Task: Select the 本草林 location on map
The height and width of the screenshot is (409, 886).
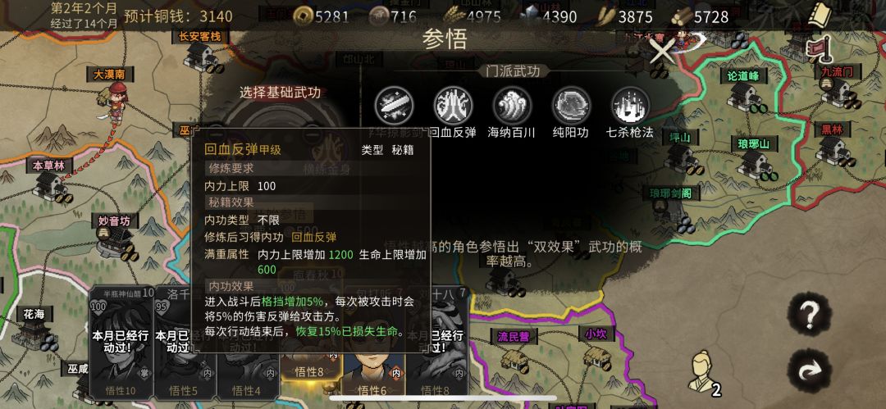Action: pos(51,181)
